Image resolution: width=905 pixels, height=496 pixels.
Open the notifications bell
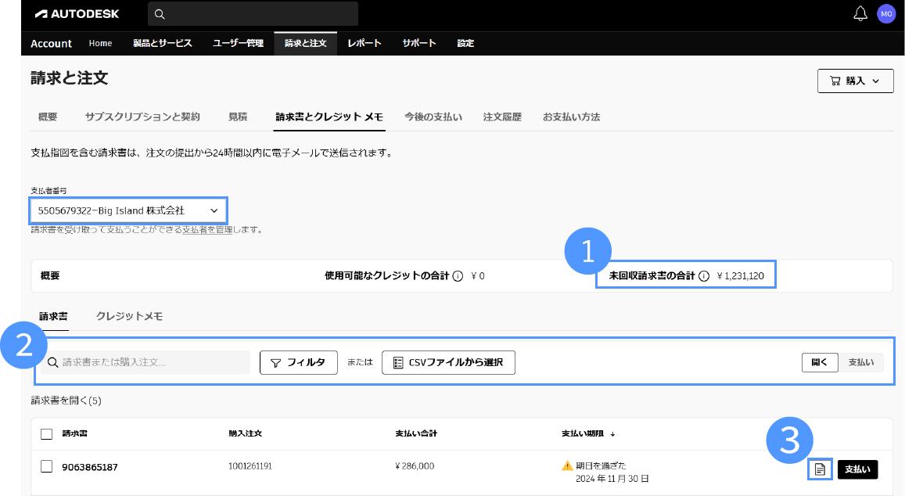pos(860,13)
